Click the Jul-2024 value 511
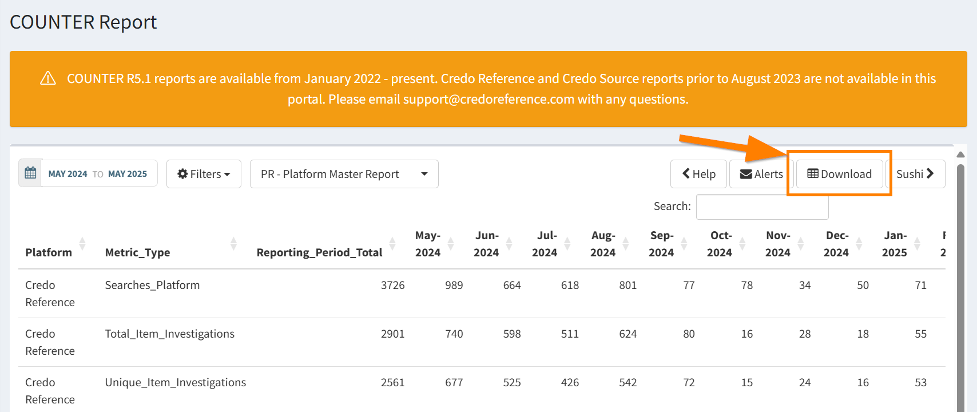 pyautogui.click(x=570, y=334)
